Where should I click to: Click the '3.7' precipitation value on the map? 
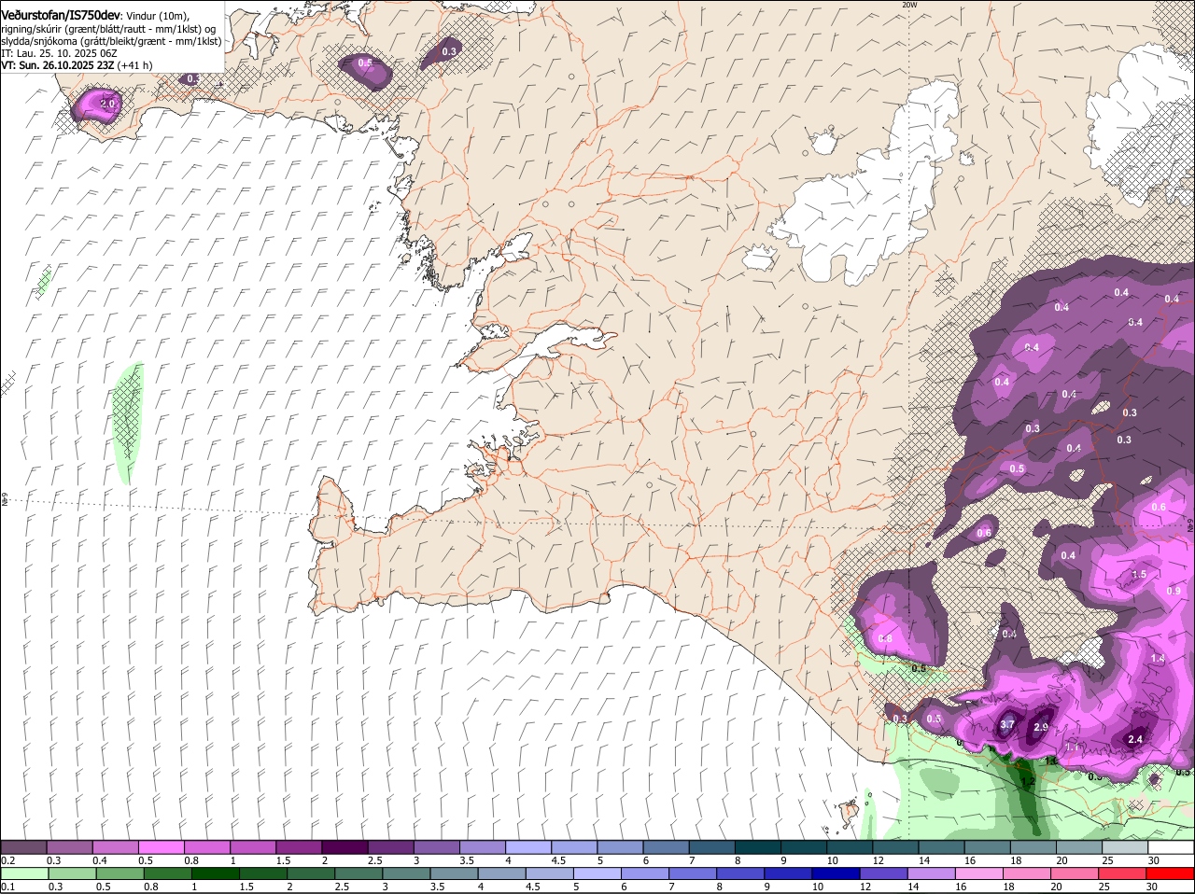1007,724
